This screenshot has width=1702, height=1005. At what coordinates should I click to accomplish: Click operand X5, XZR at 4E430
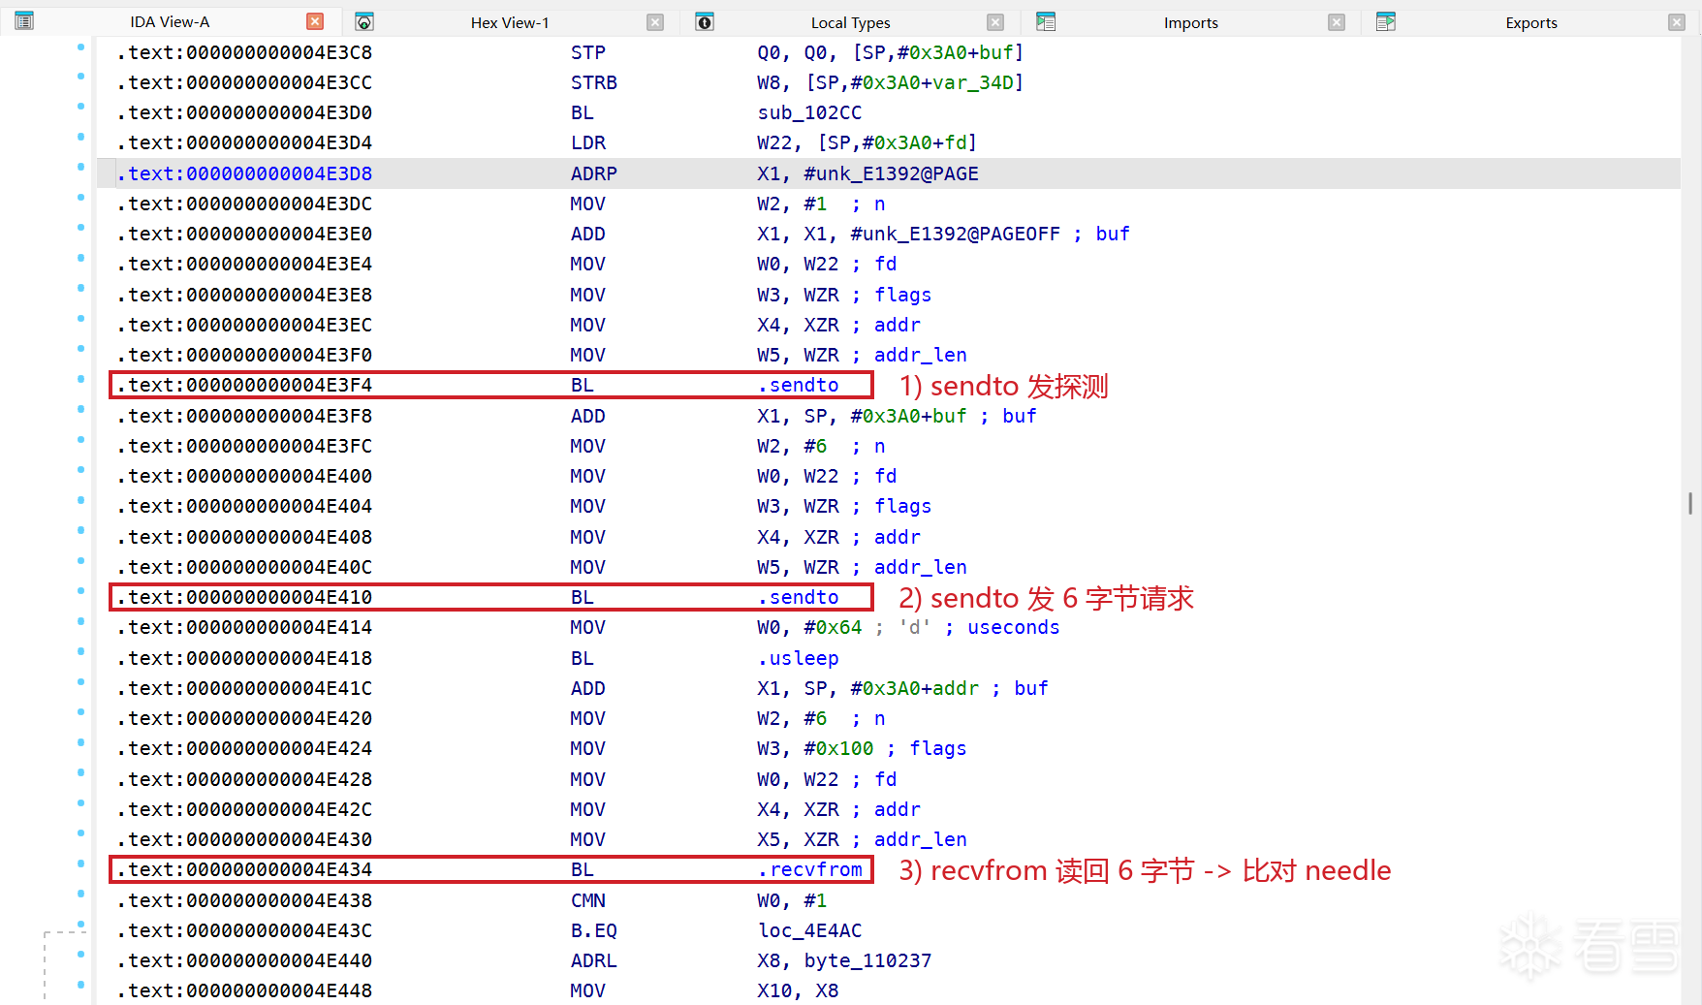(798, 839)
